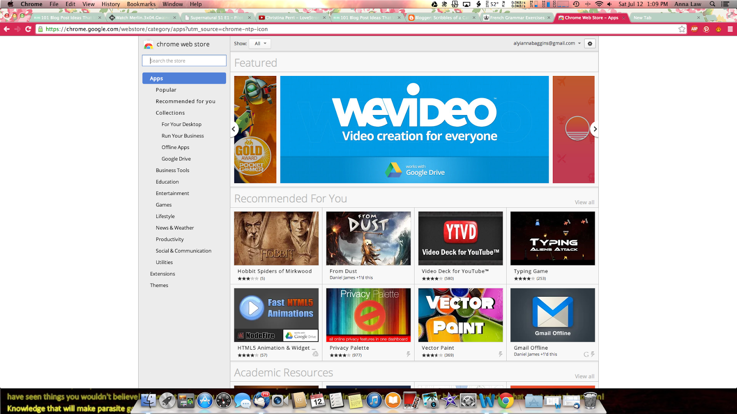This screenshot has height=414, width=737.
Task: Select the Apps category in the sidebar
Action: pos(184,78)
